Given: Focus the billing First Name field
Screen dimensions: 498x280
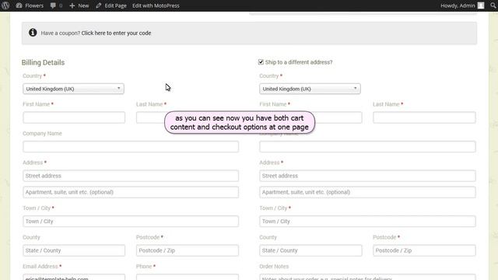Looking at the screenshot, I should [74, 117].
